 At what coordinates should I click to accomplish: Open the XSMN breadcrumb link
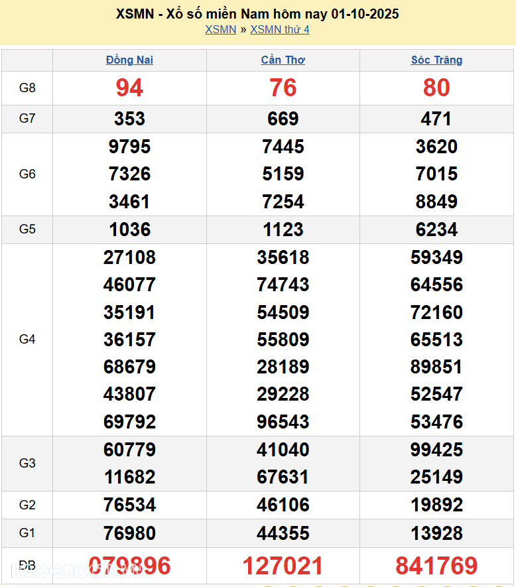pyautogui.click(x=220, y=29)
